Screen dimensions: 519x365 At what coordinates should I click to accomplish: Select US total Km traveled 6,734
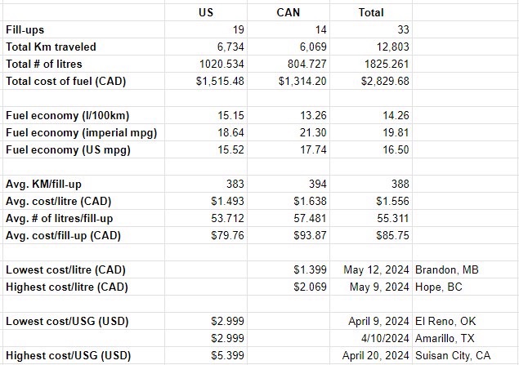206,47
